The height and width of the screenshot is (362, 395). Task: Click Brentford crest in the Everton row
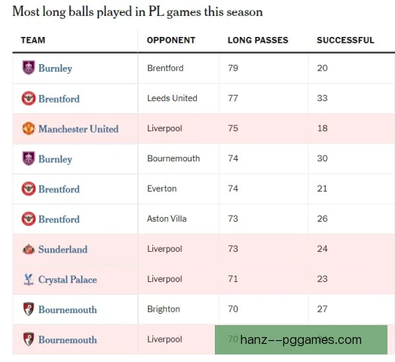(29, 189)
